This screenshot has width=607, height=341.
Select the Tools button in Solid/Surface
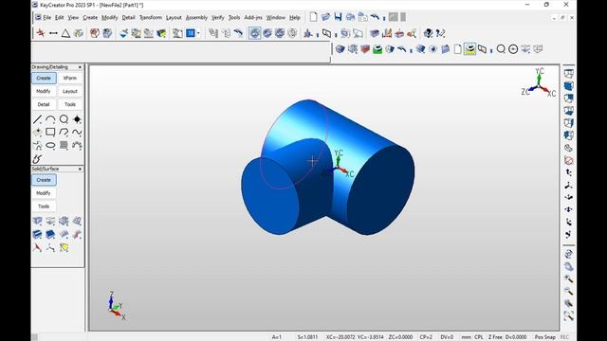[x=44, y=206]
